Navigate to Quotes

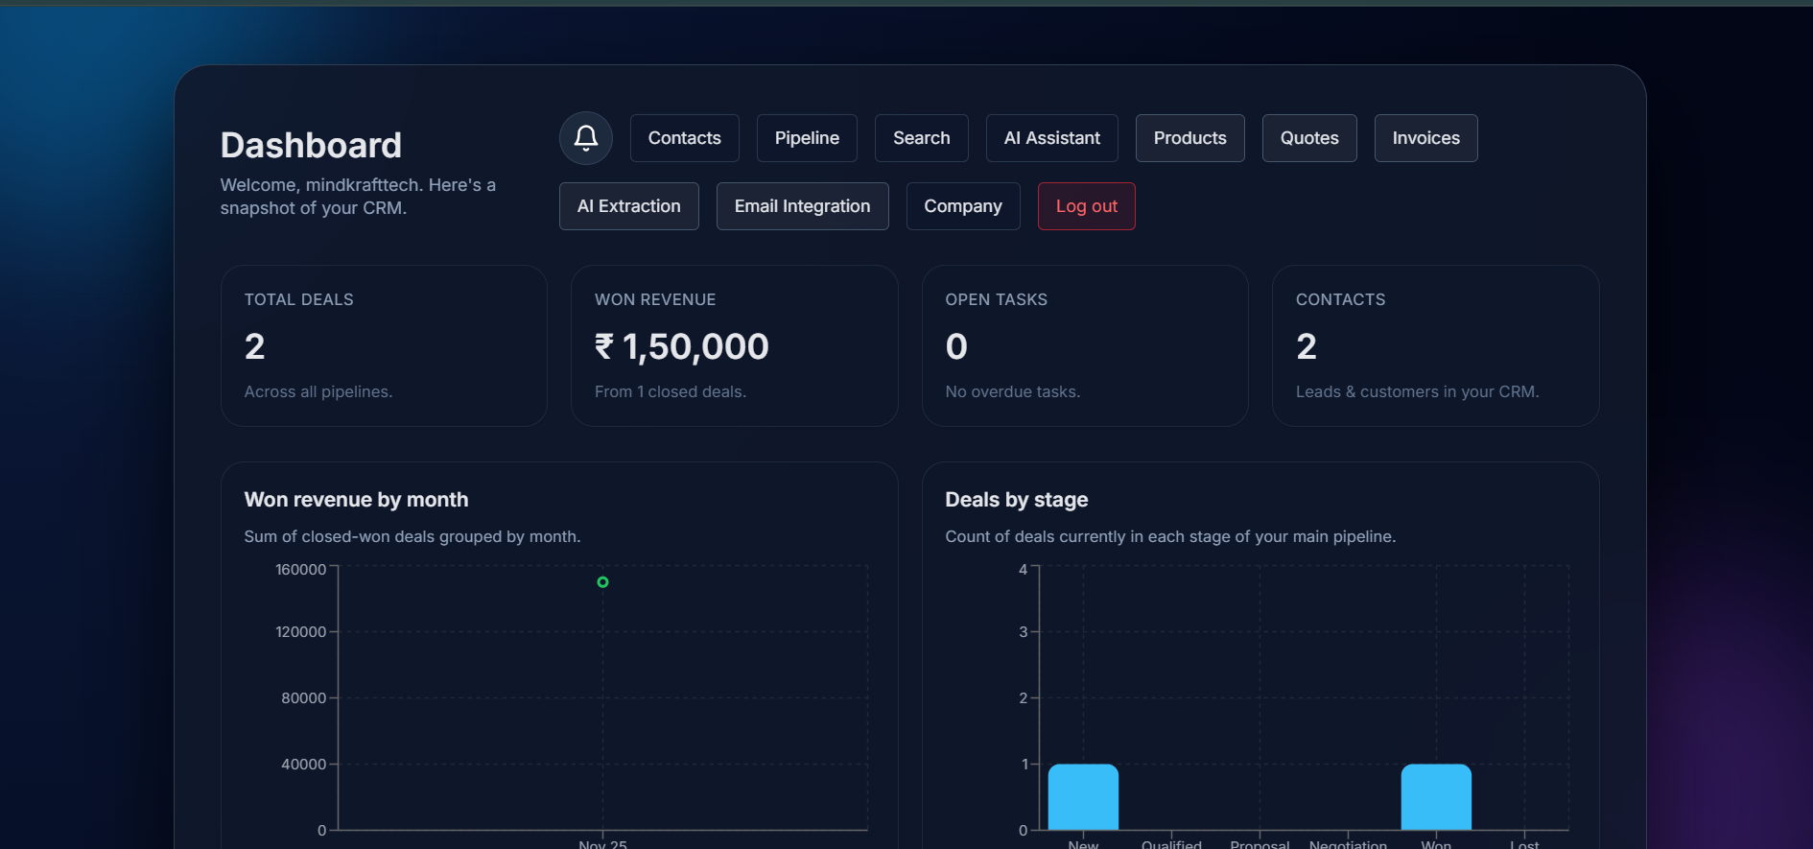[1308, 138]
